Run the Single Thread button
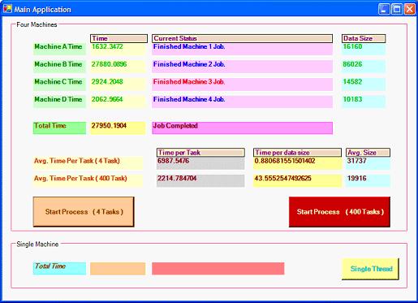 (x=370, y=269)
